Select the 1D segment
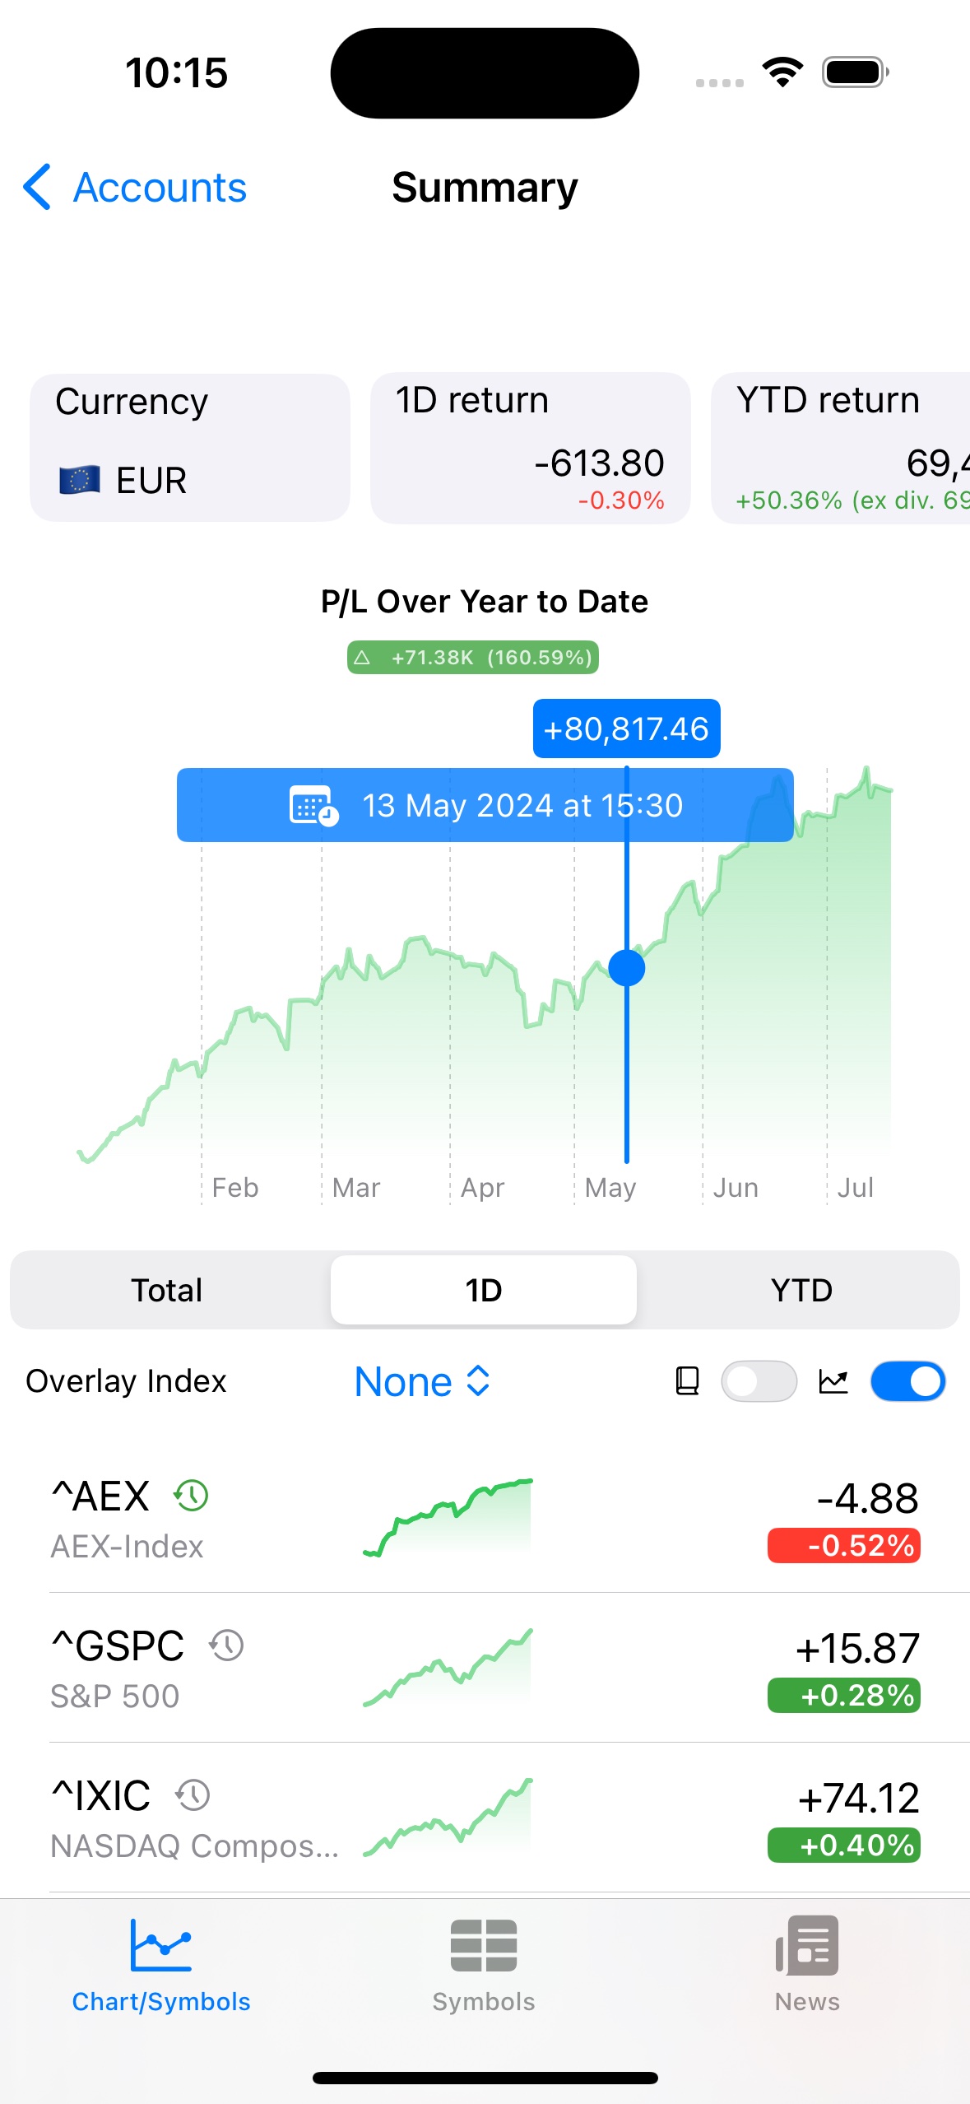 click(484, 1290)
